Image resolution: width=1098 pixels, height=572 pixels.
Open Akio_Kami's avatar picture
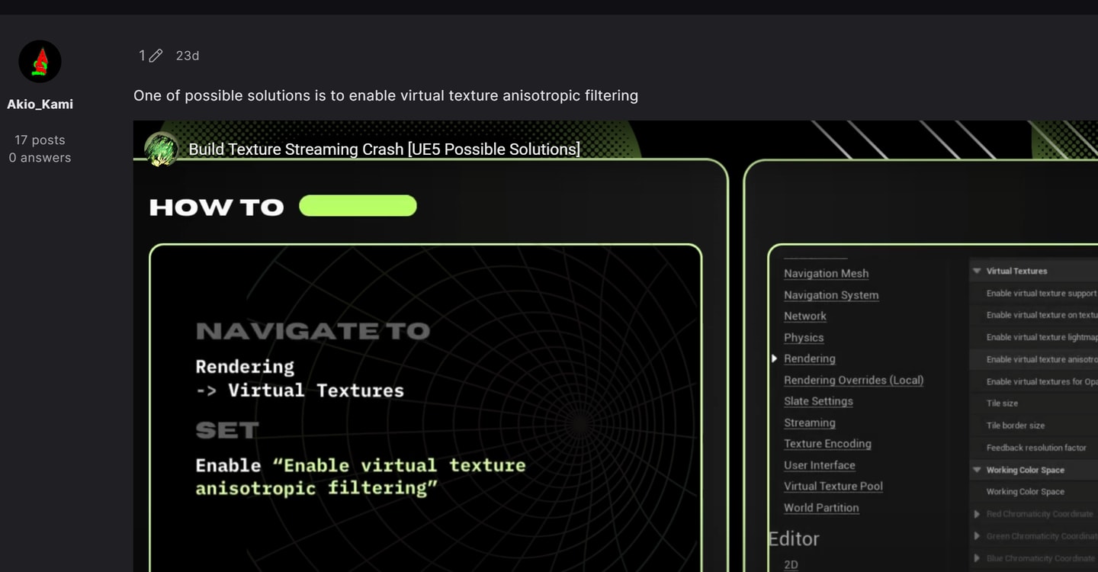coord(40,62)
